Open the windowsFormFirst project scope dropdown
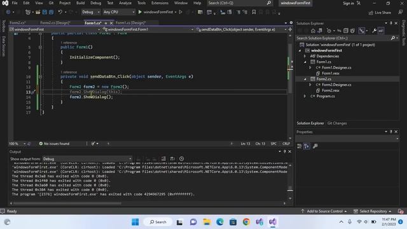 tap(55, 29)
